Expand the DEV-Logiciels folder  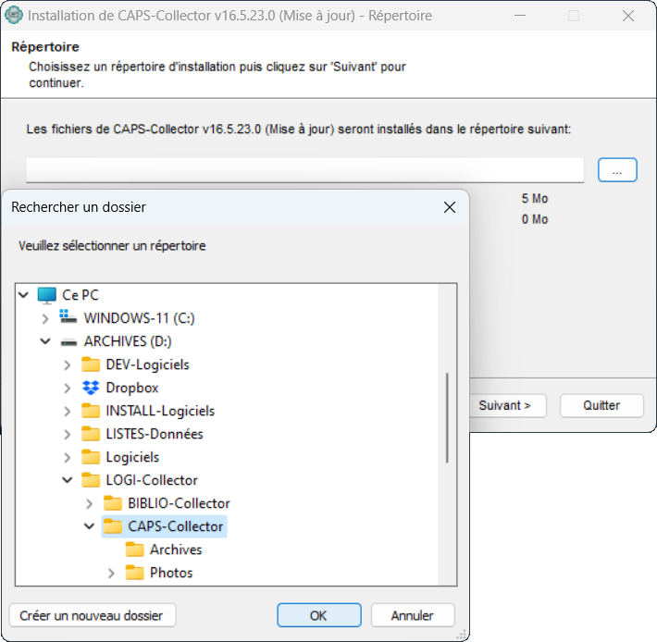coord(67,365)
